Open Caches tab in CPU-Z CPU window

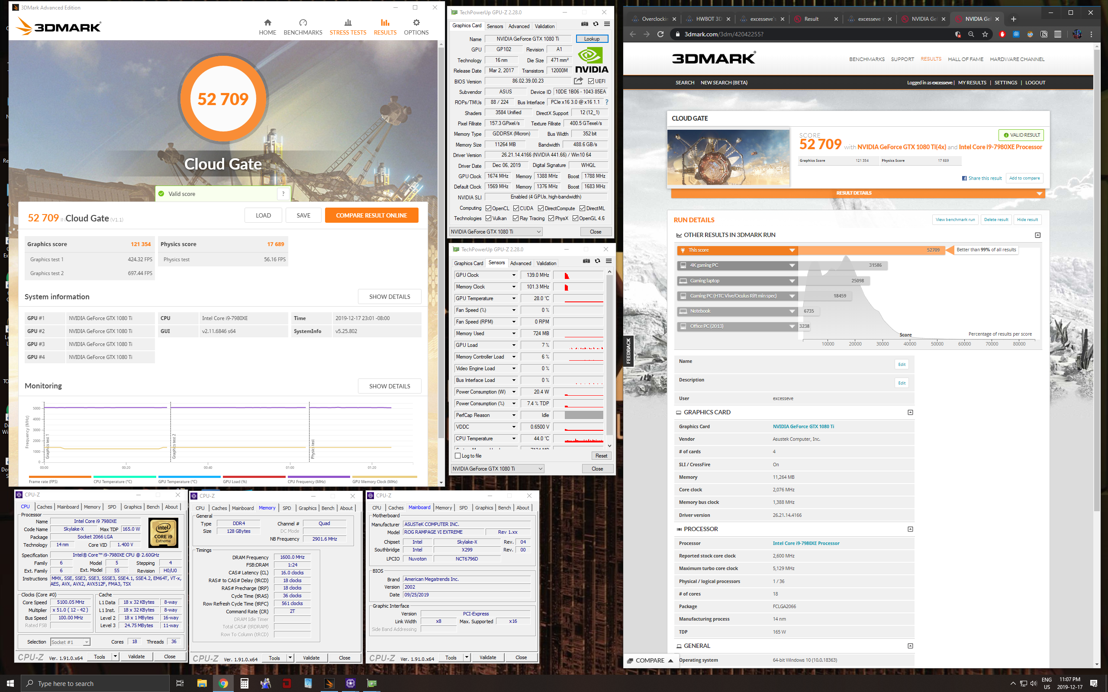point(45,506)
